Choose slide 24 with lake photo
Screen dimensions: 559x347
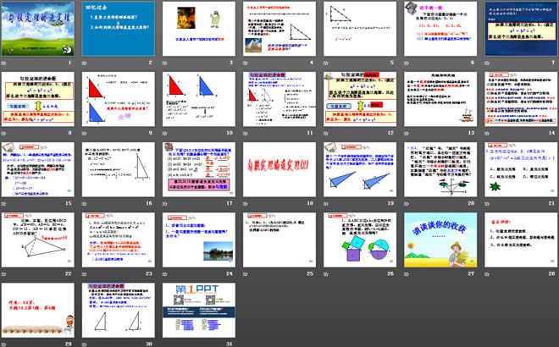(x=200, y=240)
